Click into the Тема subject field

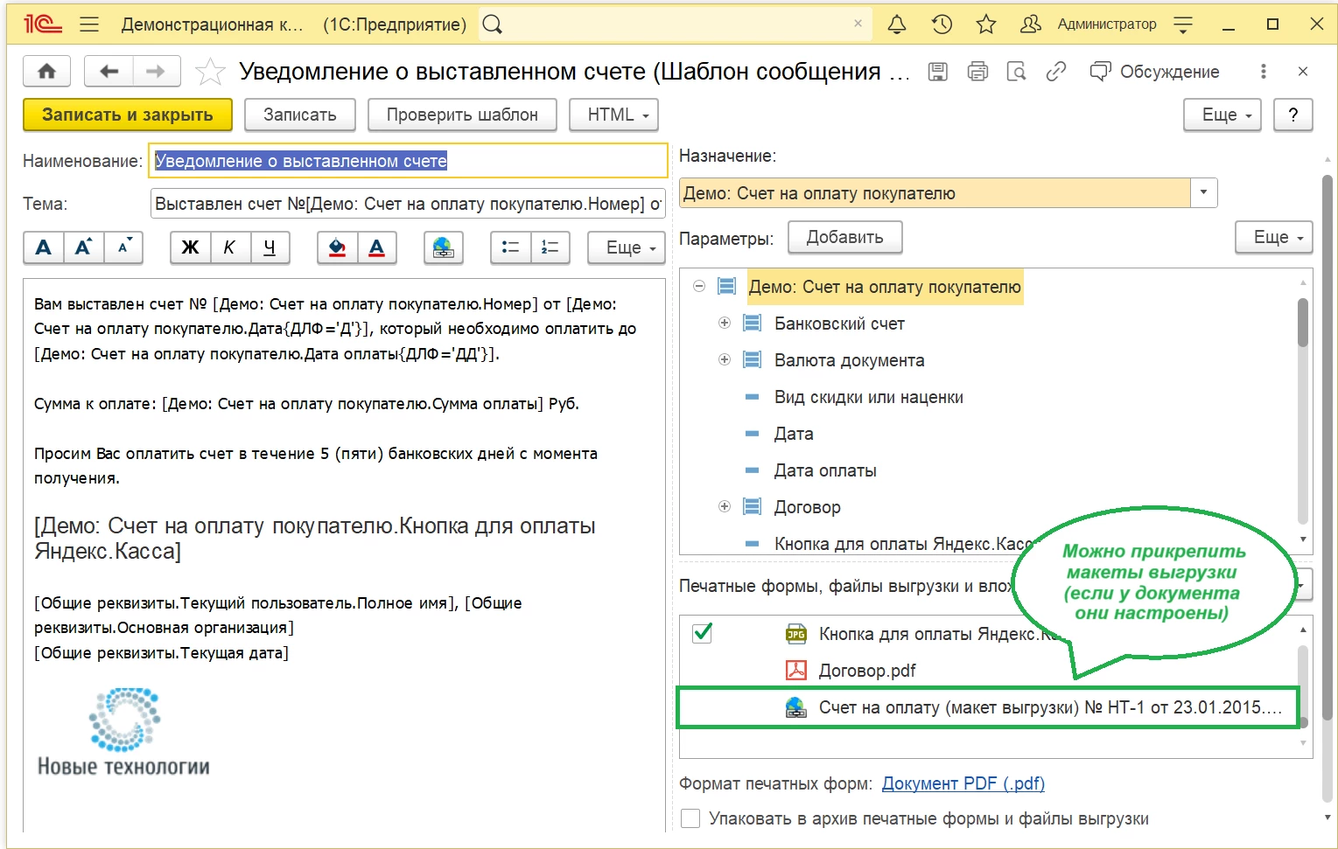pyautogui.click(x=407, y=204)
